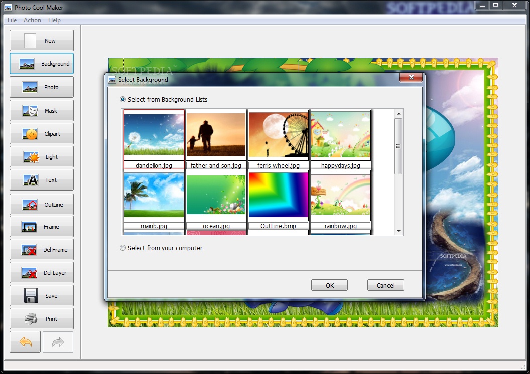
Task: Click the ferris wheel.jpg file name
Action: [x=279, y=166]
